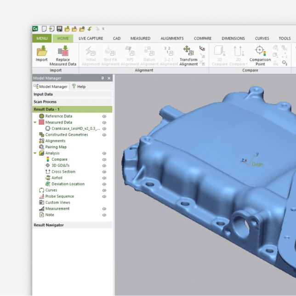The image size is (296, 296).
Task: Click the Probe Sequence icon in tree
Action: [x=42, y=196]
